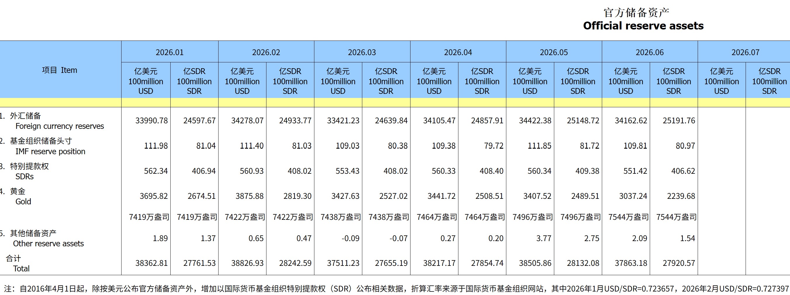Click foreign currency reserves value 34278.07
This screenshot has width=790, height=295.
(247, 121)
